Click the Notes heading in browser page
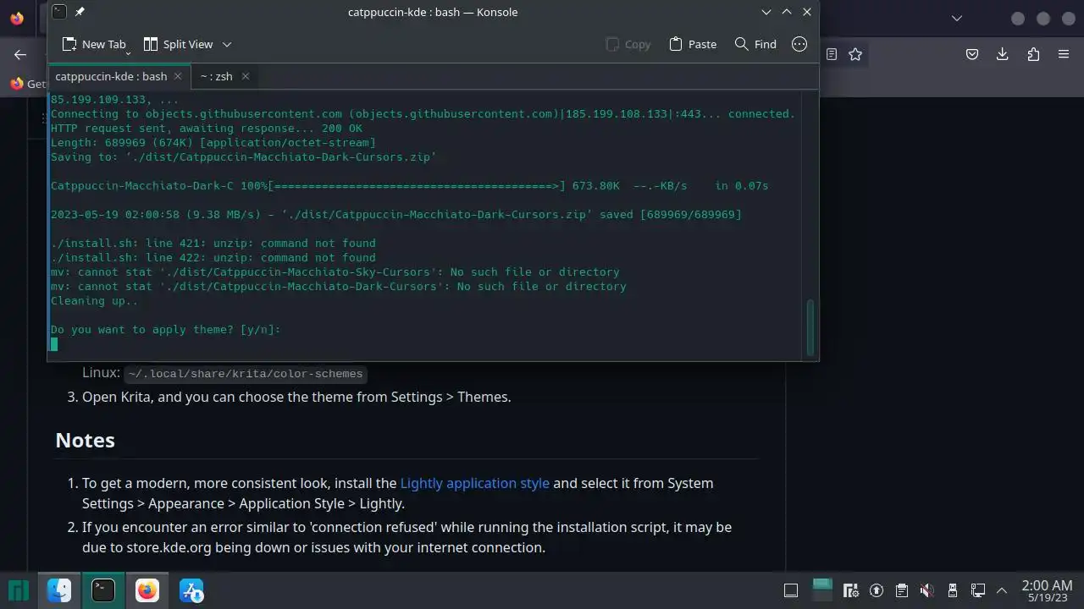This screenshot has width=1084, height=609. [85, 440]
